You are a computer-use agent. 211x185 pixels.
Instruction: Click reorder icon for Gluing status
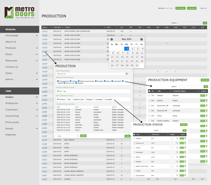point(177,157)
